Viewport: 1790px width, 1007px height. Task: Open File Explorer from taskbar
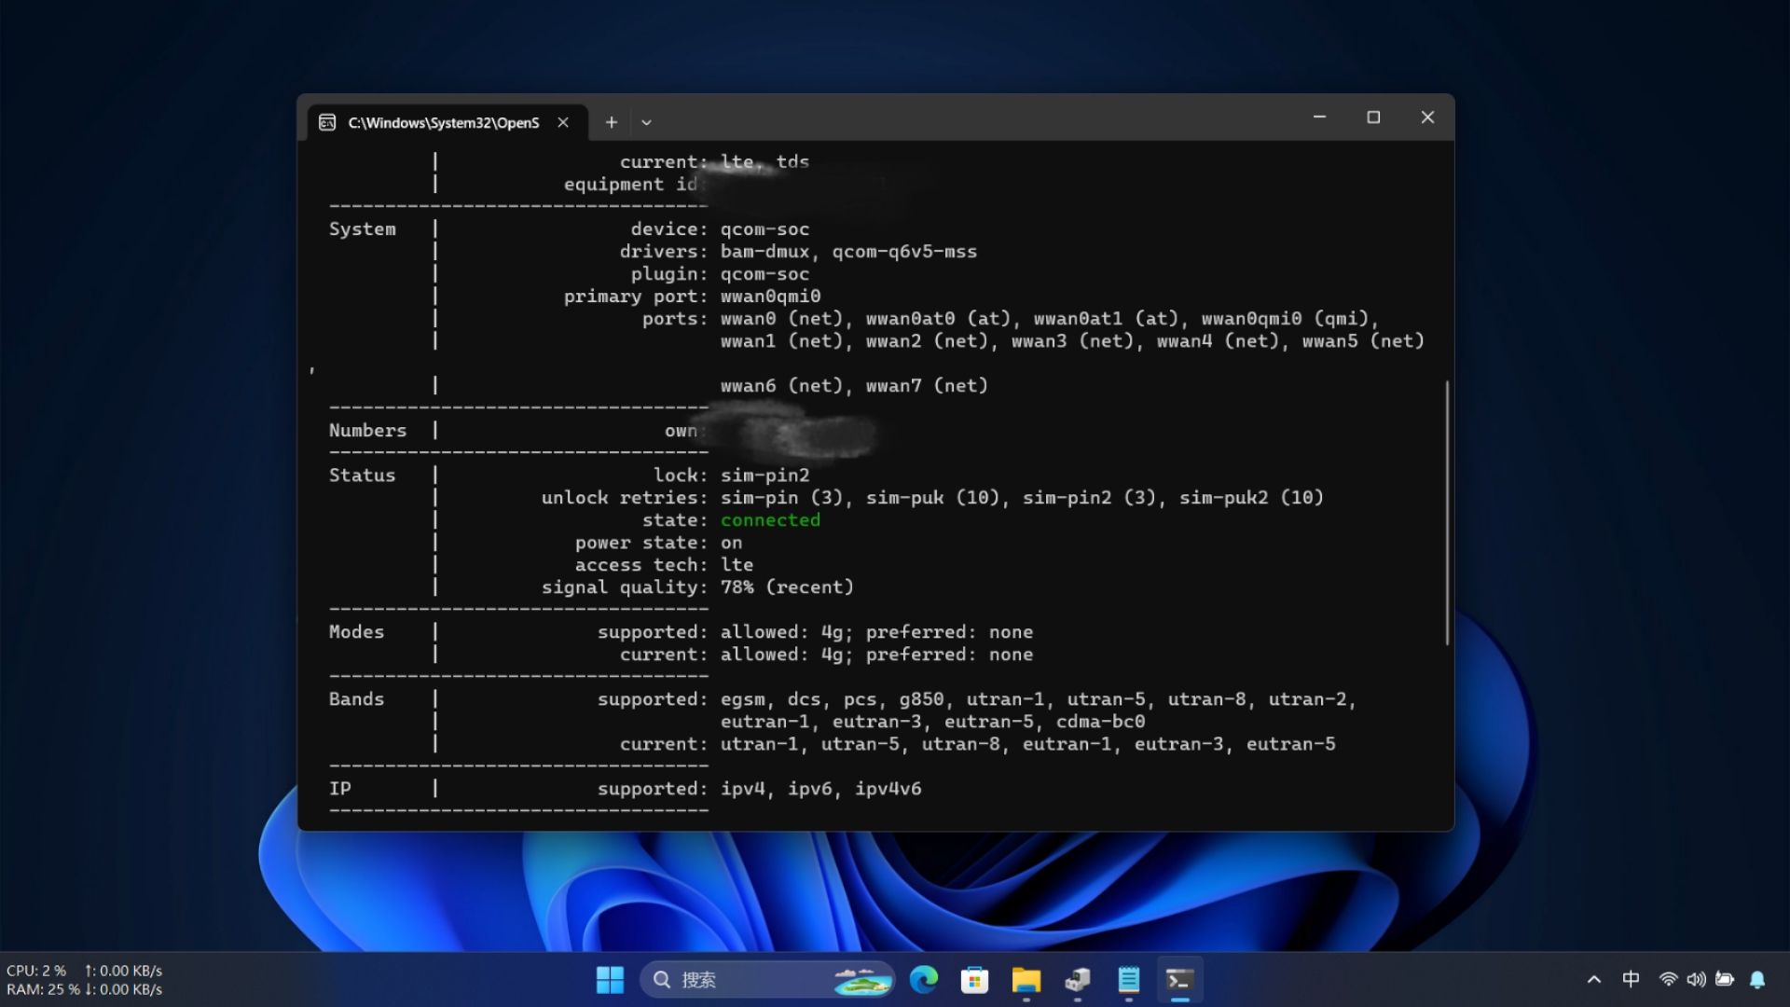[x=1026, y=980]
